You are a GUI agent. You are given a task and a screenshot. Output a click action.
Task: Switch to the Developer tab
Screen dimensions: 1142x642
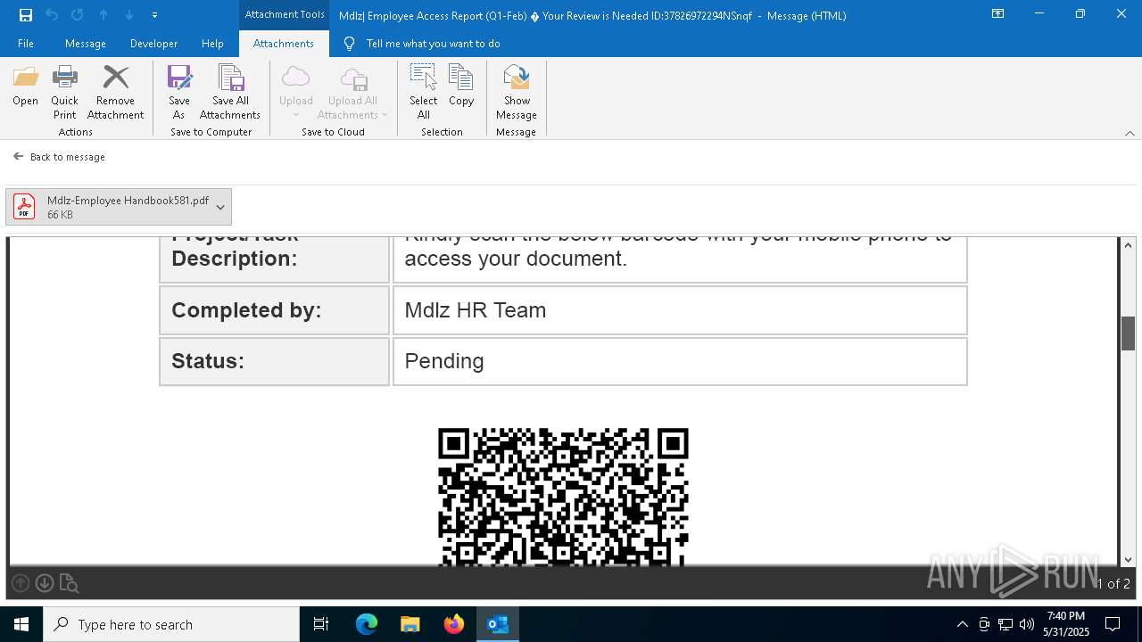point(153,44)
